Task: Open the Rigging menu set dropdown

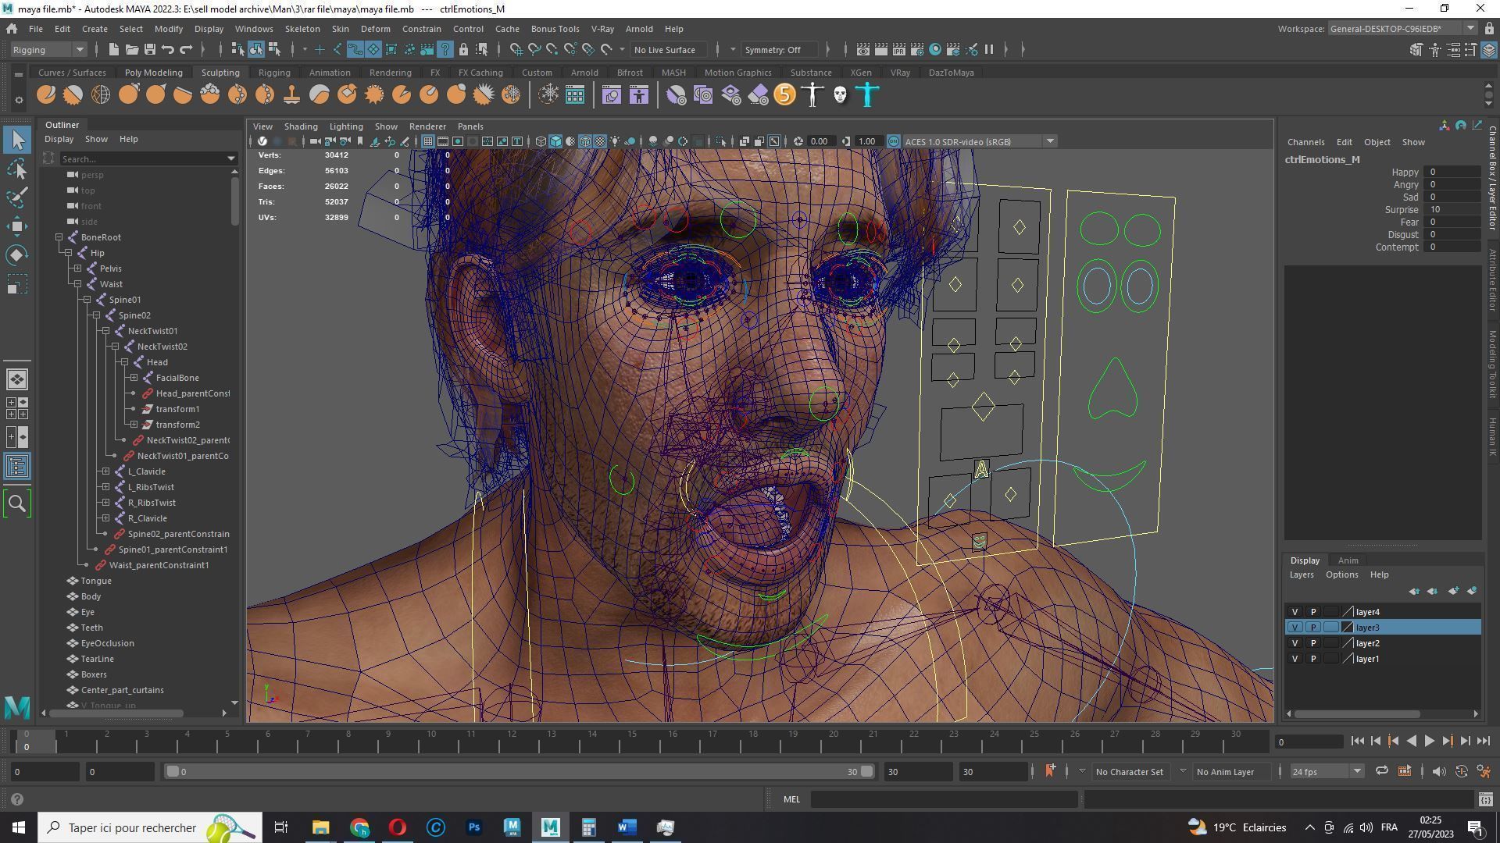Action: [x=48, y=49]
